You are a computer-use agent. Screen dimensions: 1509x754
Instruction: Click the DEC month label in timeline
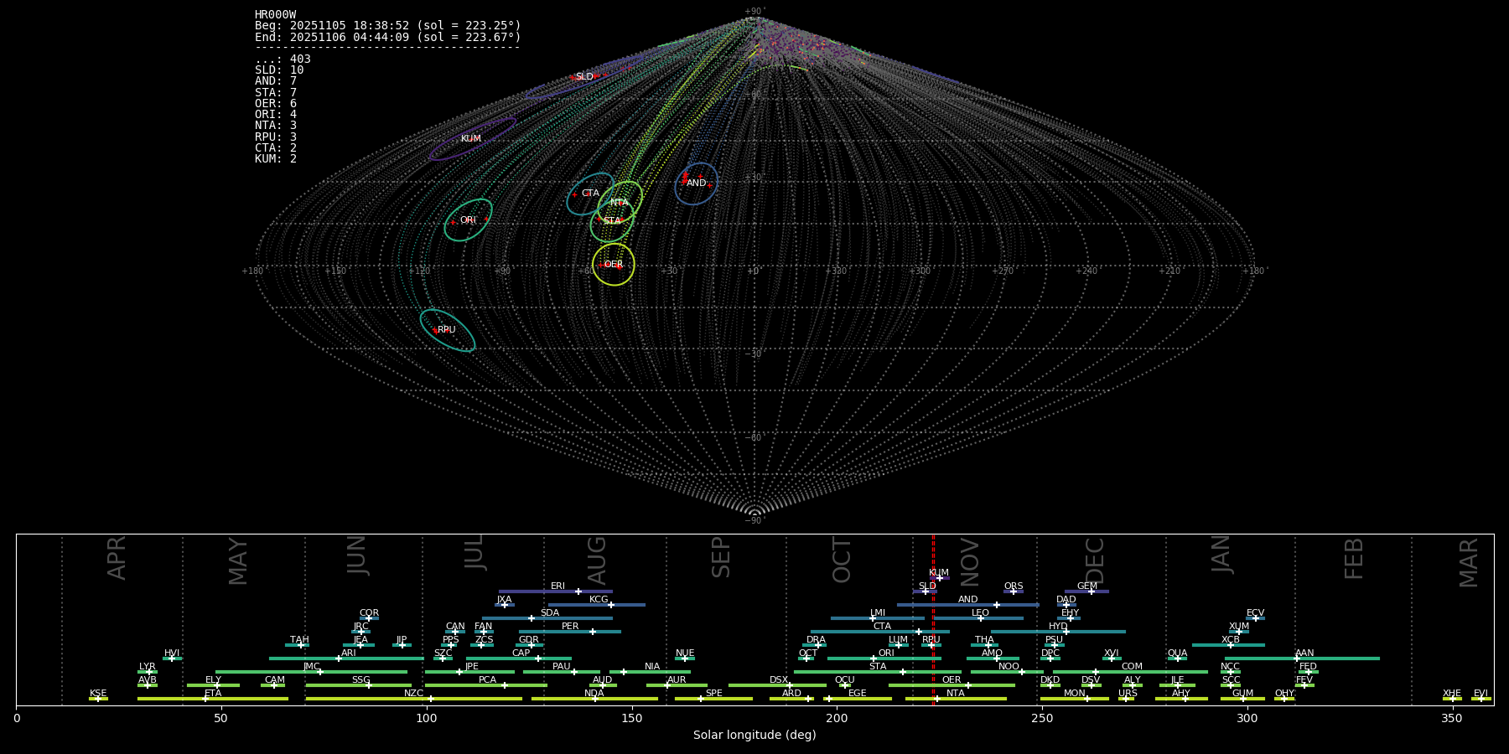pyautogui.click(x=1095, y=560)
